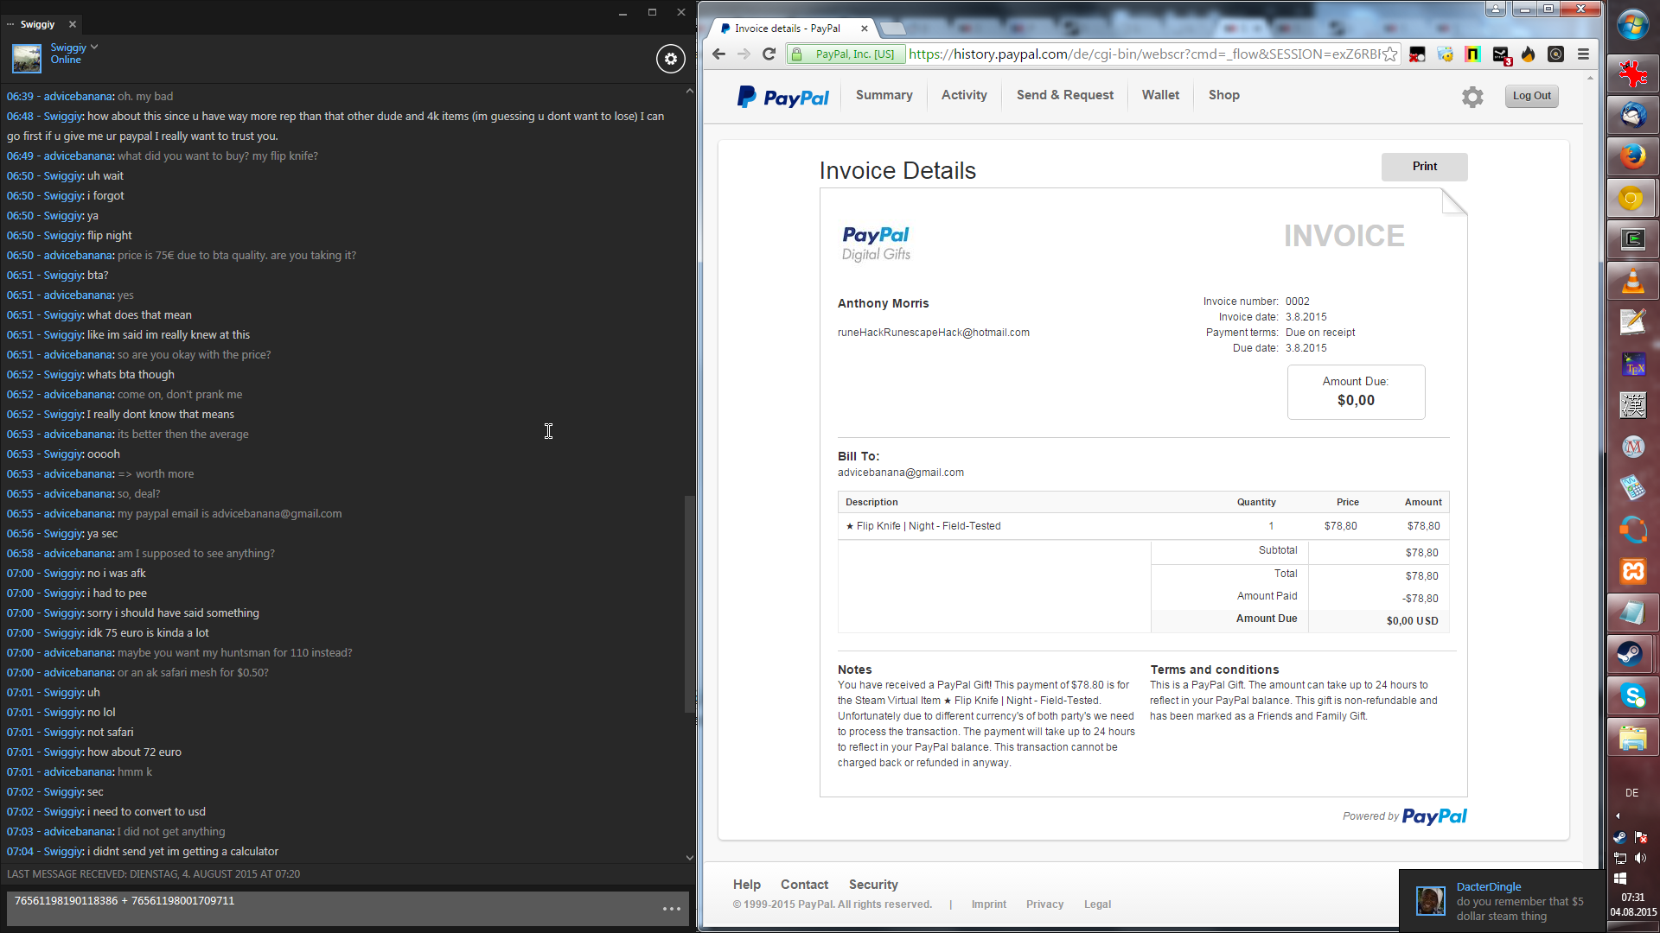Screen dimensions: 1660x933
Task: Click the Log Out button
Action: click(x=1531, y=96)
